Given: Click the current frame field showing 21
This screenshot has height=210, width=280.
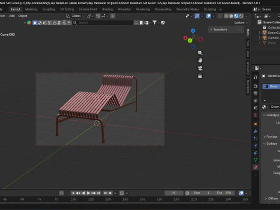Looking at the screenshot, I should [174, 193].
